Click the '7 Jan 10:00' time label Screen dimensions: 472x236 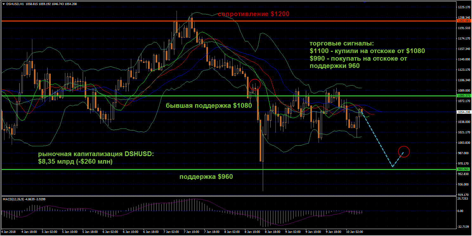[x=191, y=232]
